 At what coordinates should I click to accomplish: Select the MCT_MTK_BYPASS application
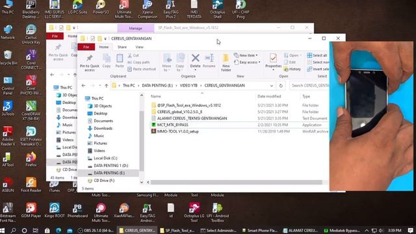172,125
